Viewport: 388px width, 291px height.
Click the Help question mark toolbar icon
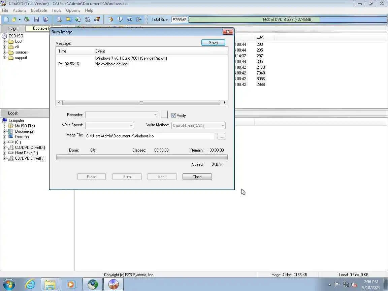[129, 20]
